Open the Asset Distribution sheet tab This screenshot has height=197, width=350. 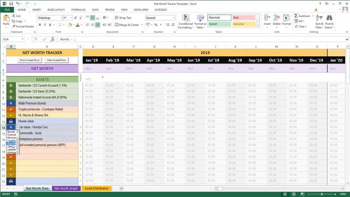[x=96, y=188]
